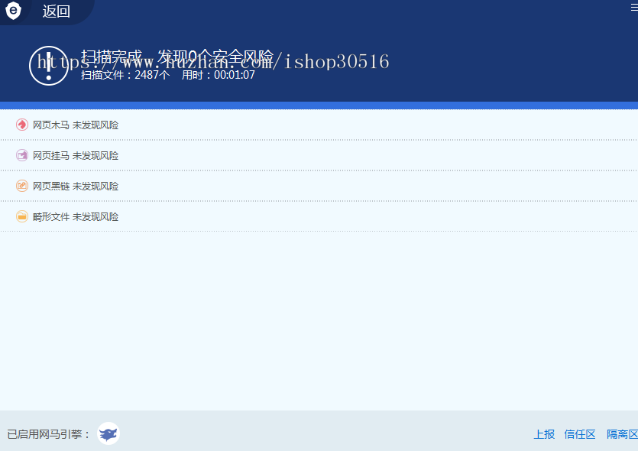Open the hamburger menu at top right
This screenshot has width=638, height=451.
pyautogui.click(x=633, y=6)
